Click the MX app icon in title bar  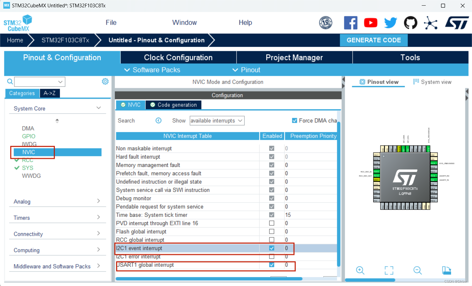pos(7,5)
